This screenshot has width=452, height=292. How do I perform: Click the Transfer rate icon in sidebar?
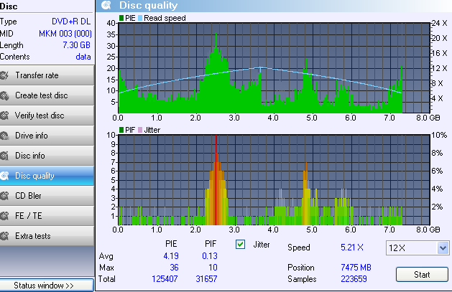point(6,75)
